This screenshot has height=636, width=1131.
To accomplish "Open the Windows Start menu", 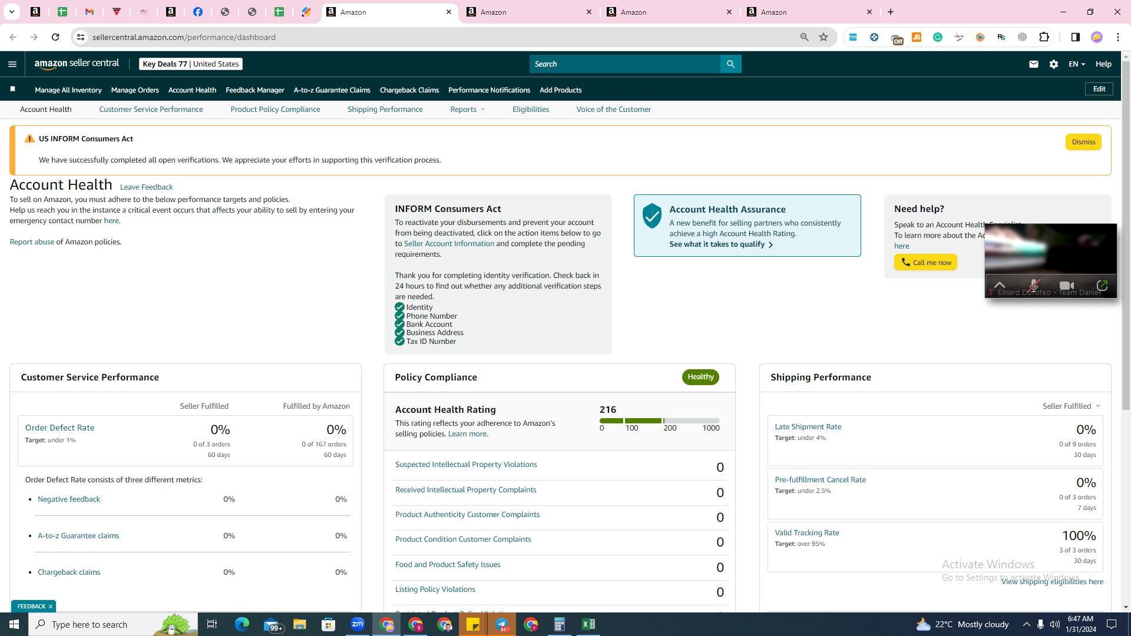I will point(14,624).
